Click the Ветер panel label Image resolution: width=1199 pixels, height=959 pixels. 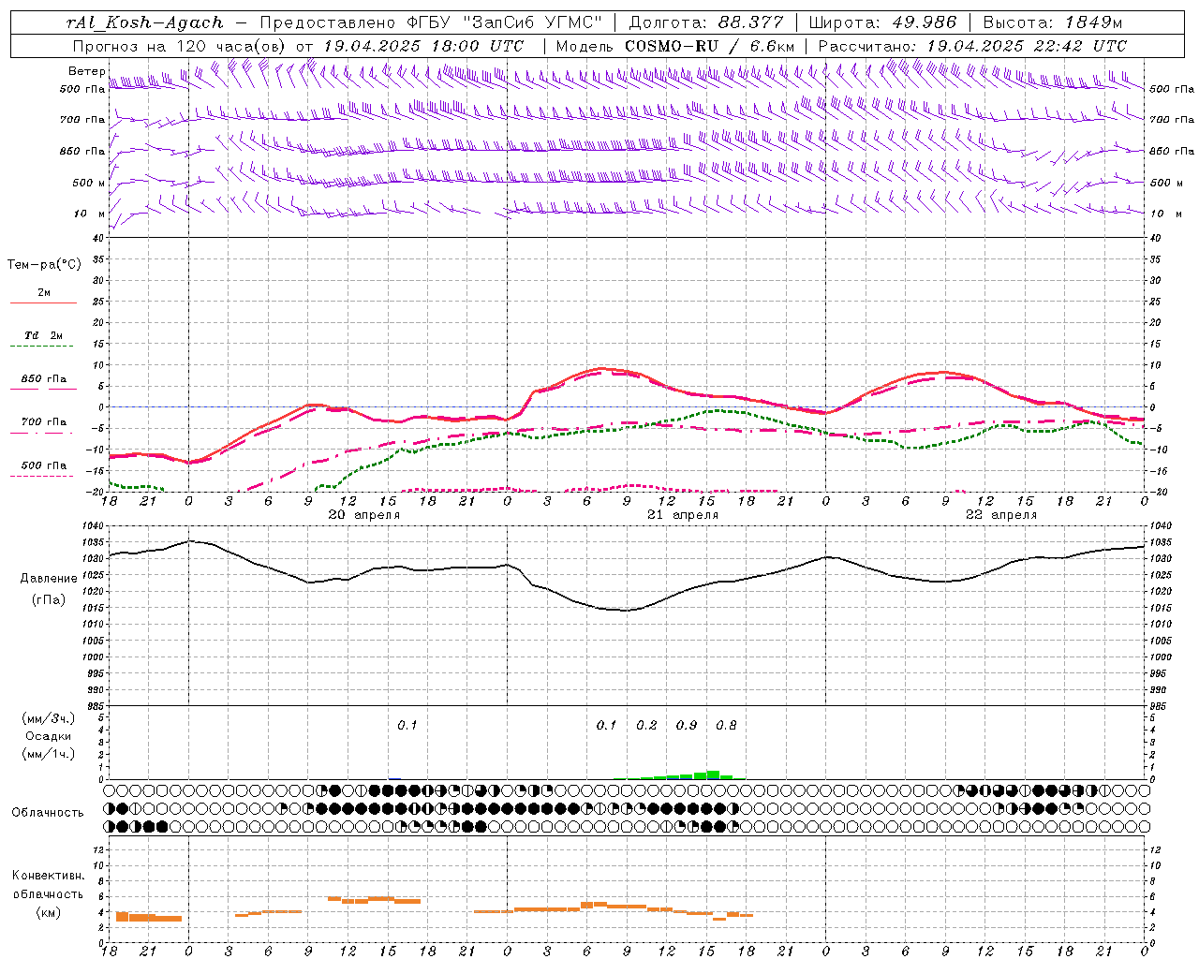[86, 71]
